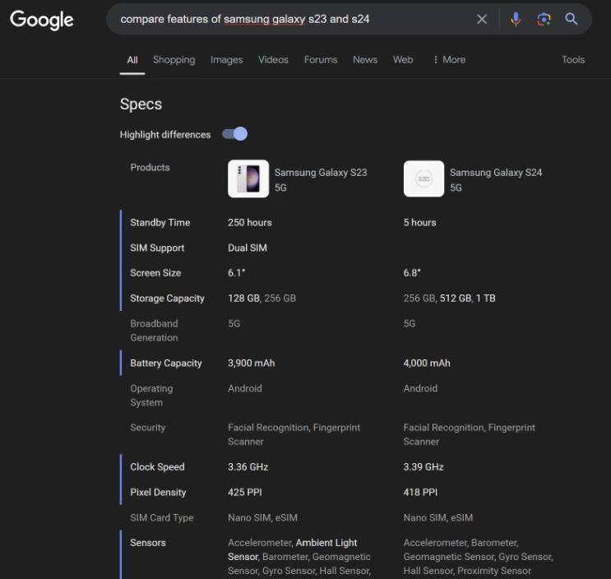Go to the Videos tab
611x579 pixels.
coord(273,60)
